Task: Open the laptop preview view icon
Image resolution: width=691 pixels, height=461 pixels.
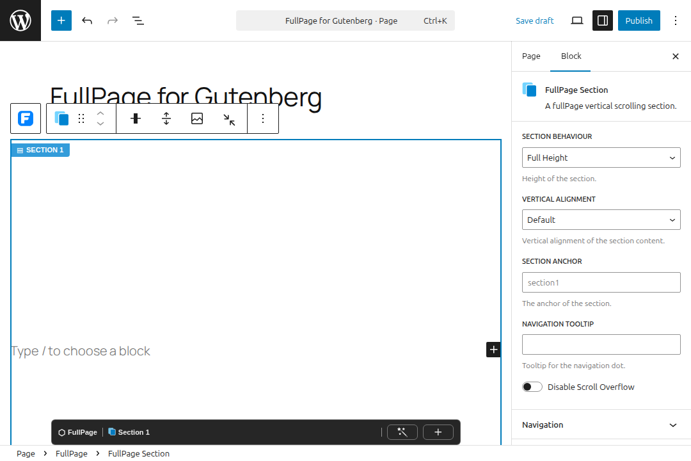Action: tap(577, 20)
